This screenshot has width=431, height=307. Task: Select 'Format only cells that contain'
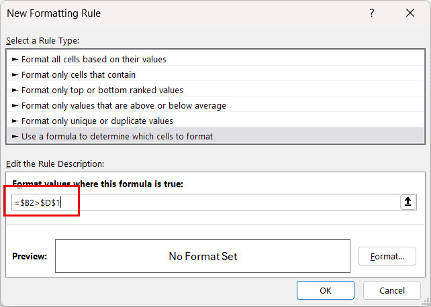click(79, 74)
